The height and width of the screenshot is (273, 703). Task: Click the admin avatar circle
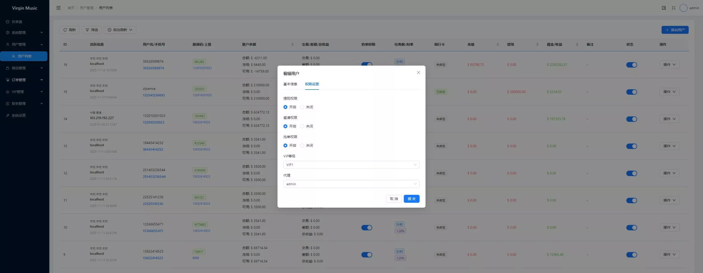point(683,8)
